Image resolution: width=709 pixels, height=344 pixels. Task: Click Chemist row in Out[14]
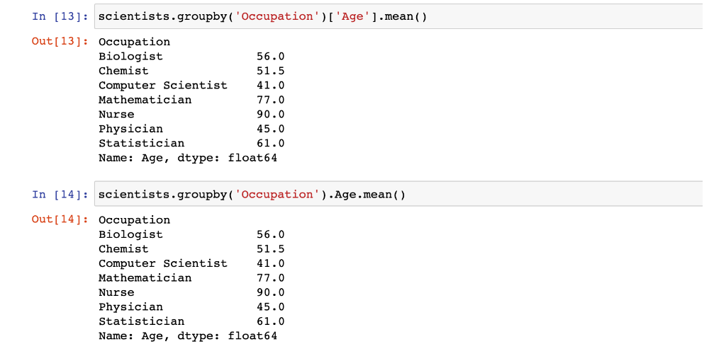(x=191, y=248)
